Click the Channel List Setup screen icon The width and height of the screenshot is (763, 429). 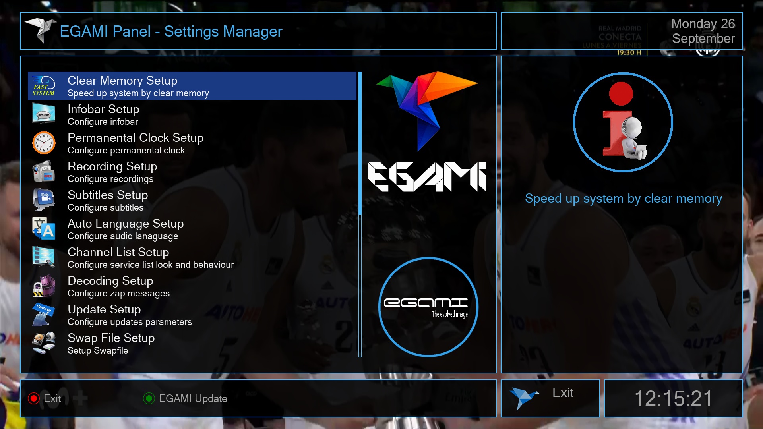point(44,257)
